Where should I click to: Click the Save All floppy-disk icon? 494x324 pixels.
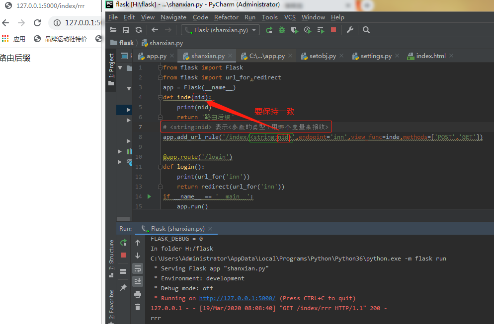[x=126, y=30]
